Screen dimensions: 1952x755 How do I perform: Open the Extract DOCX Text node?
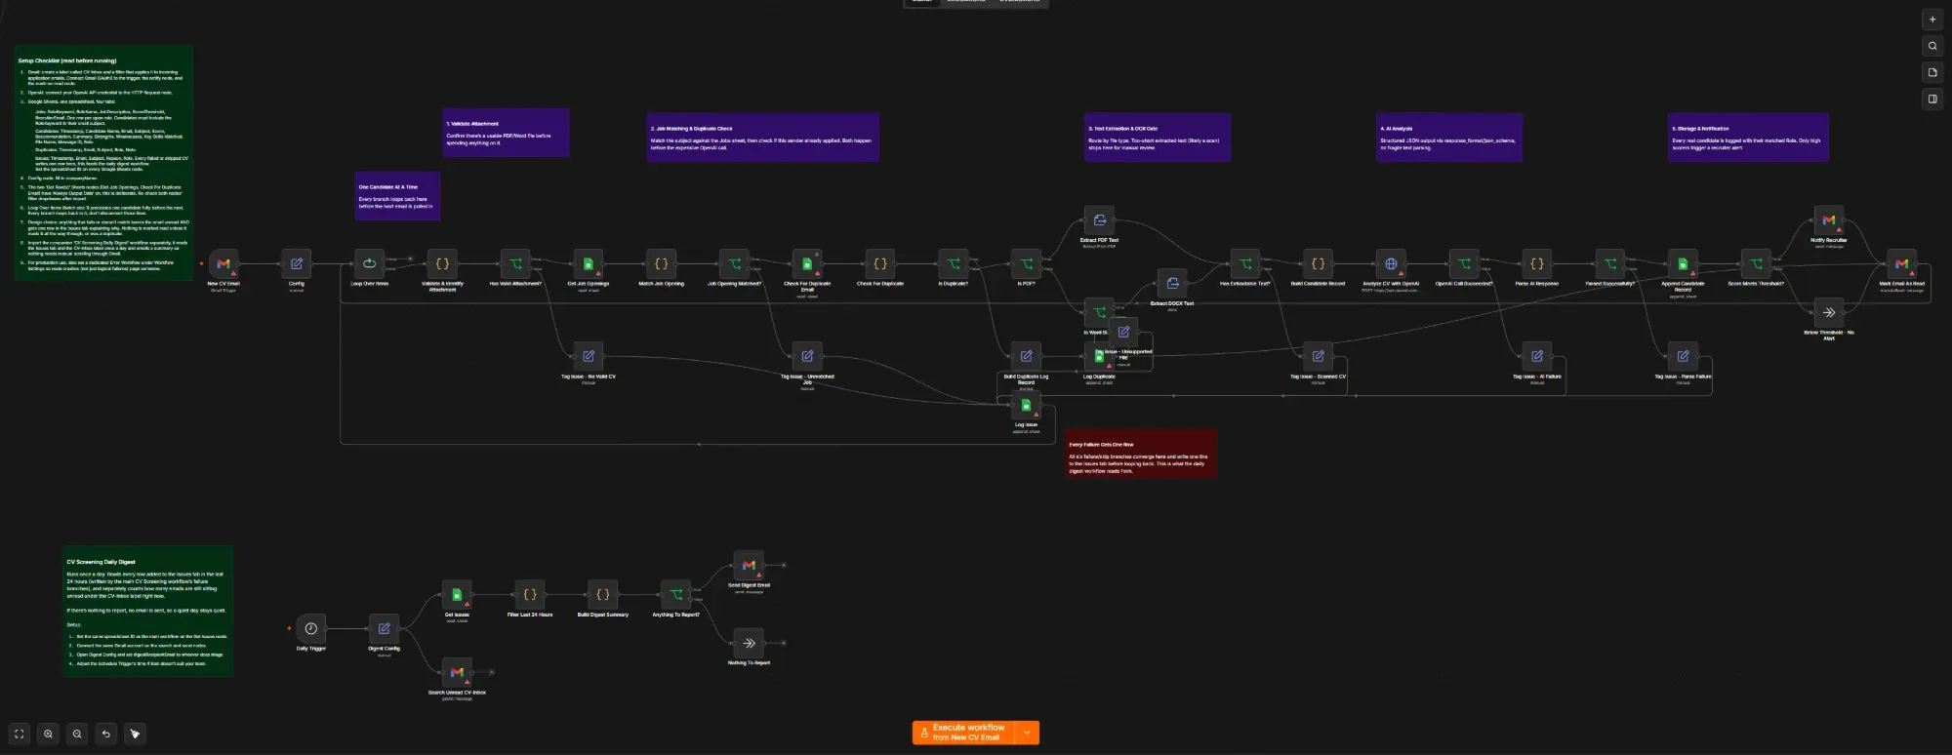point(1172,283)
